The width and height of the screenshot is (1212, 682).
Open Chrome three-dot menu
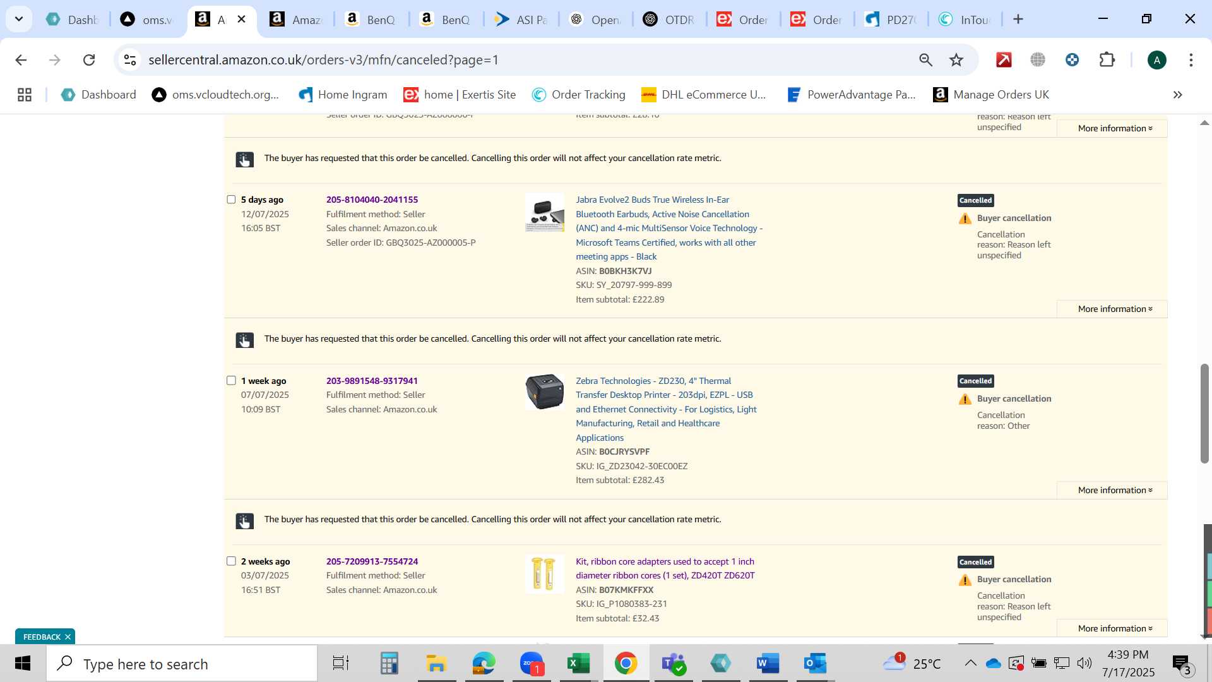tap(1191, 60)
